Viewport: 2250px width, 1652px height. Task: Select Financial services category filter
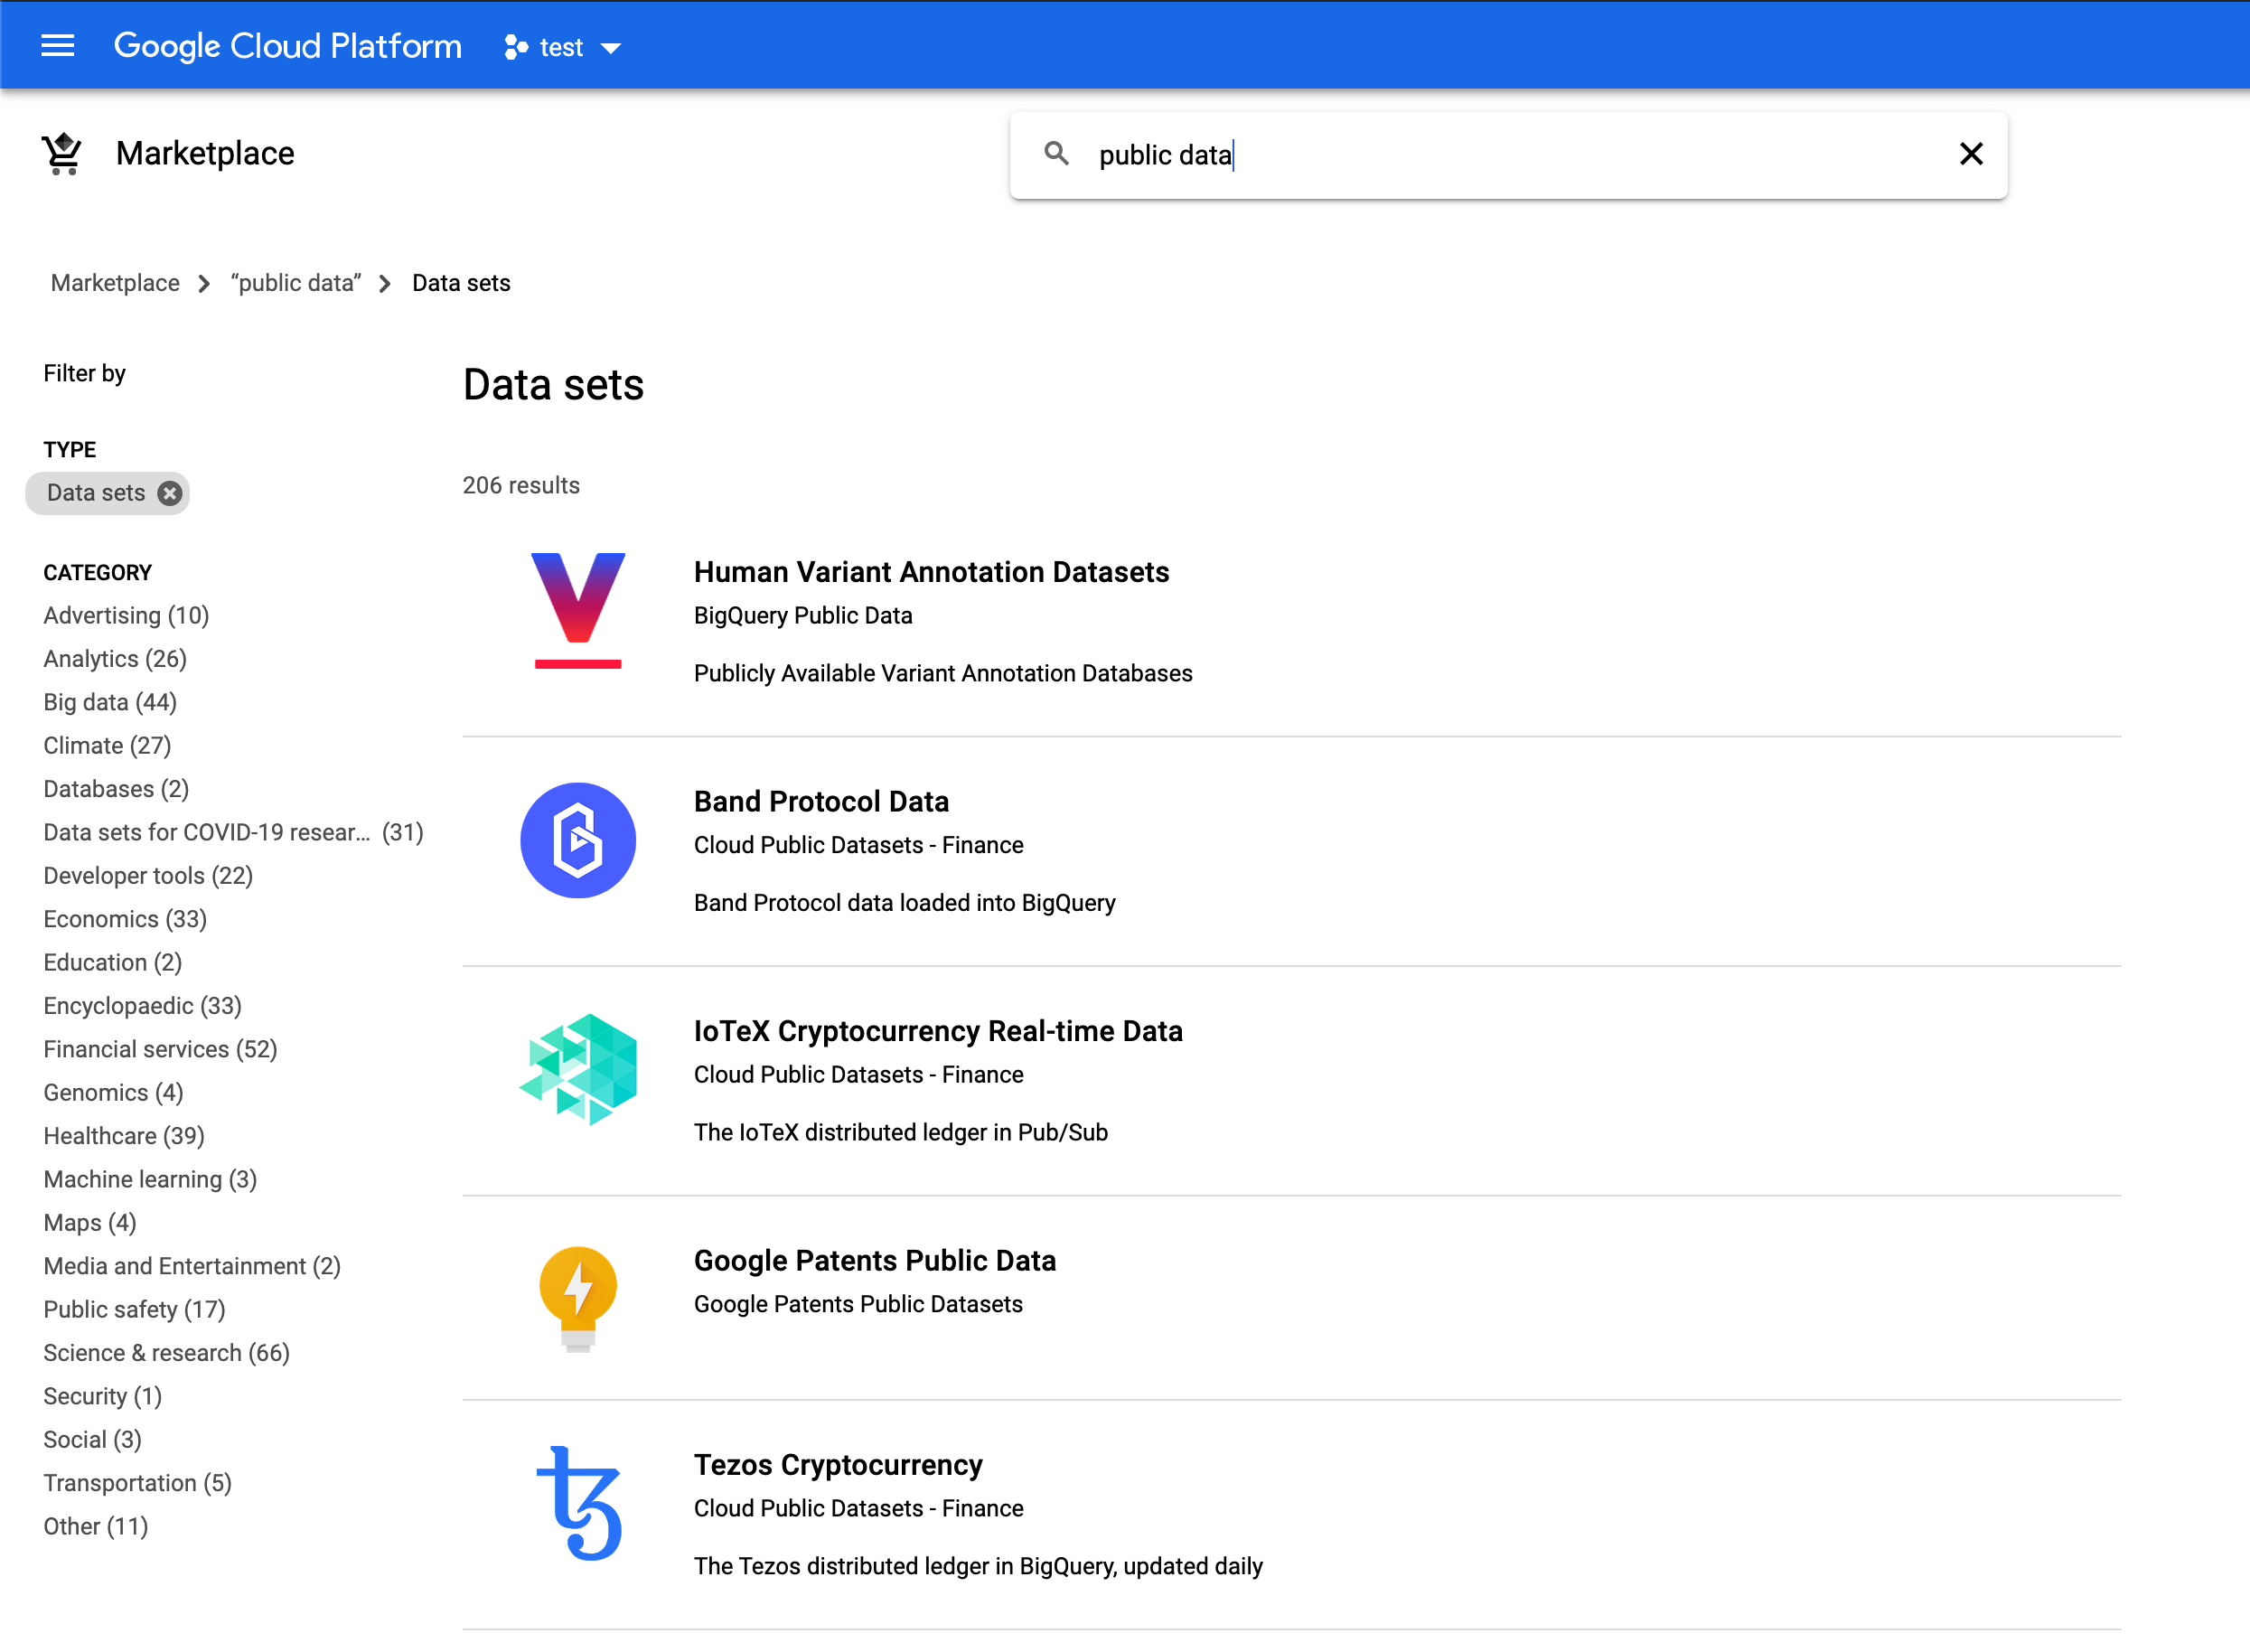point(157,1049)
